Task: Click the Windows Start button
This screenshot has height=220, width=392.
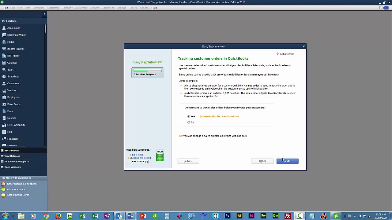Action: [x=5, y=216]
